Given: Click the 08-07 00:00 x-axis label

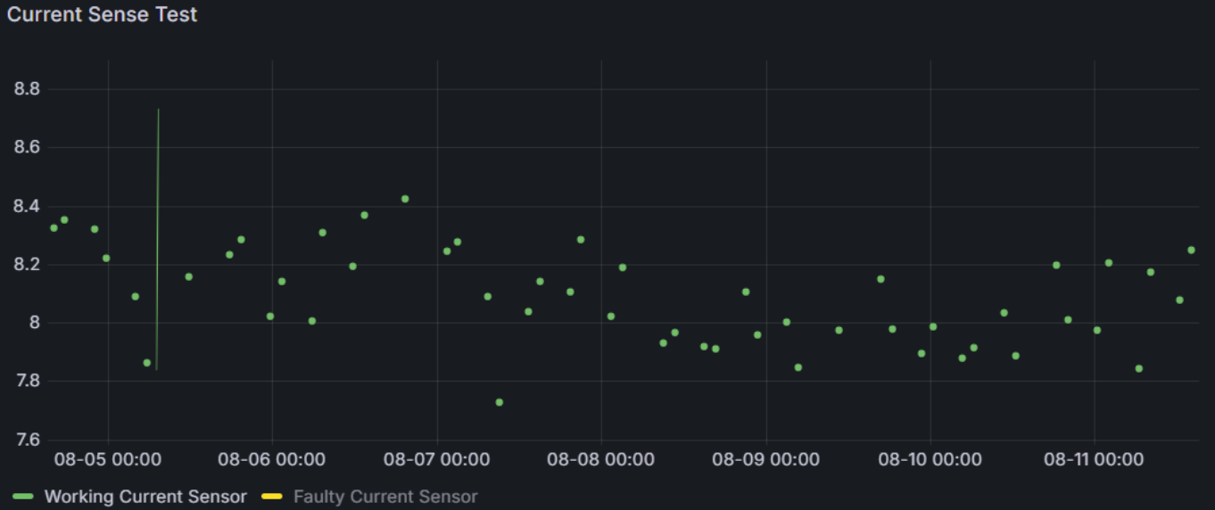Looking at the screenshot, I should click(437, 460).
